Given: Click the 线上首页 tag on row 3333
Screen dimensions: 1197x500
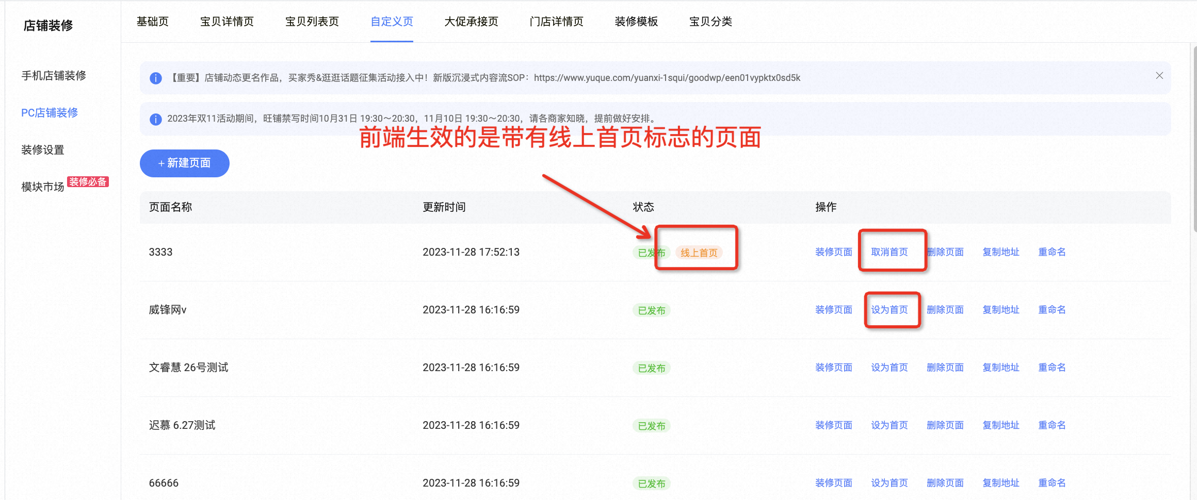Looking at the screenshot, I should 699,253.
